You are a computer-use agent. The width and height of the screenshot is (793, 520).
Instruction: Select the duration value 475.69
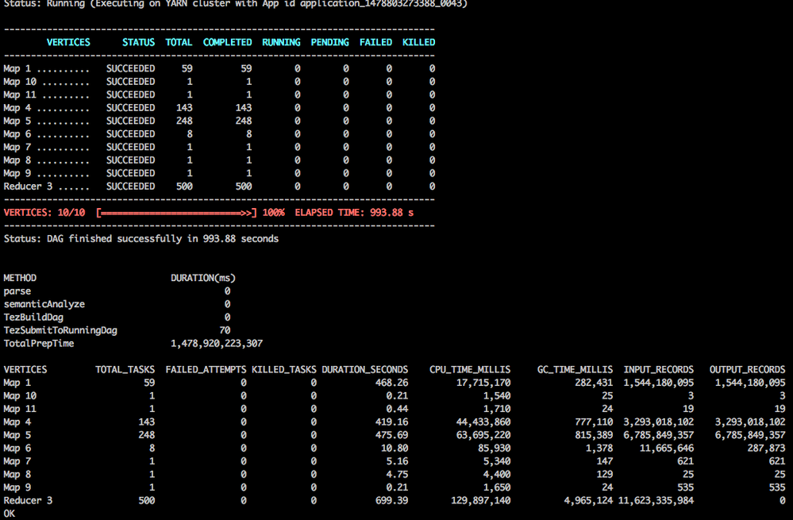pyautogui.click(x=391, y=435)
